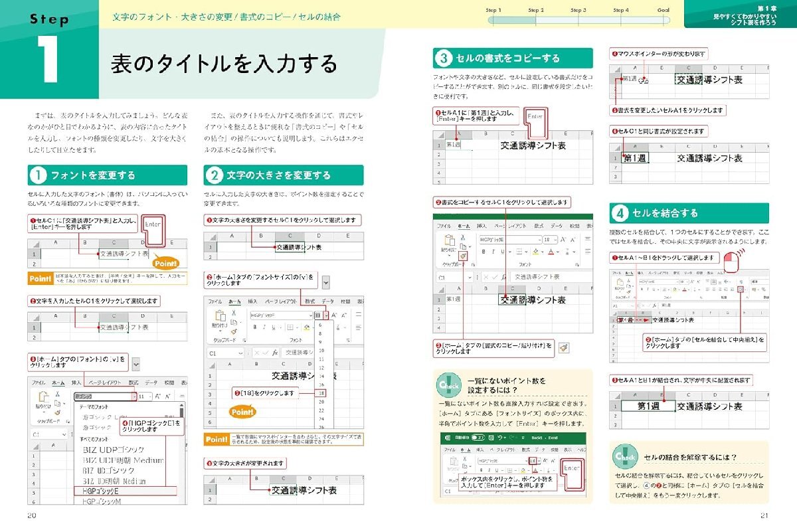The image size is (797, 528).
Task: Choose HGPゴシックM in the font list
Action: click(x=102, y=501)
